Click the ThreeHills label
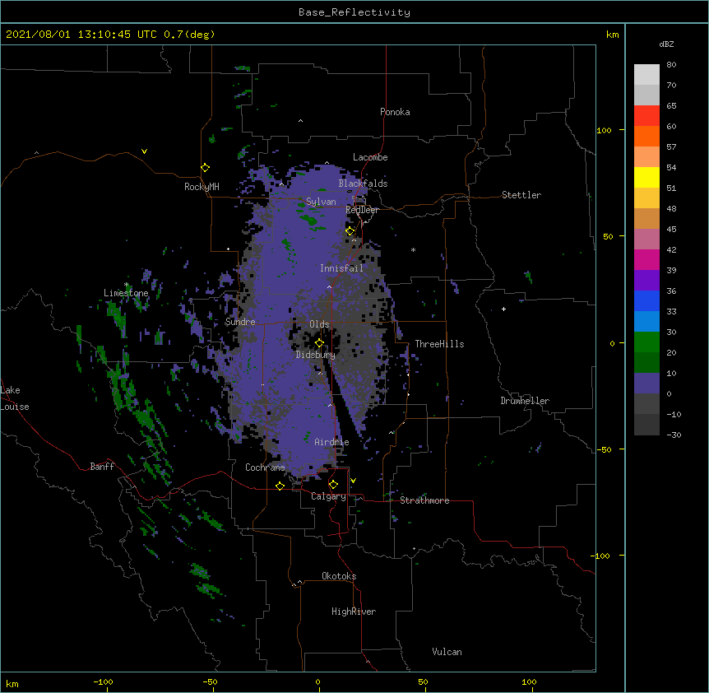This screenshot has height=693, width=709. coord(439,344)
